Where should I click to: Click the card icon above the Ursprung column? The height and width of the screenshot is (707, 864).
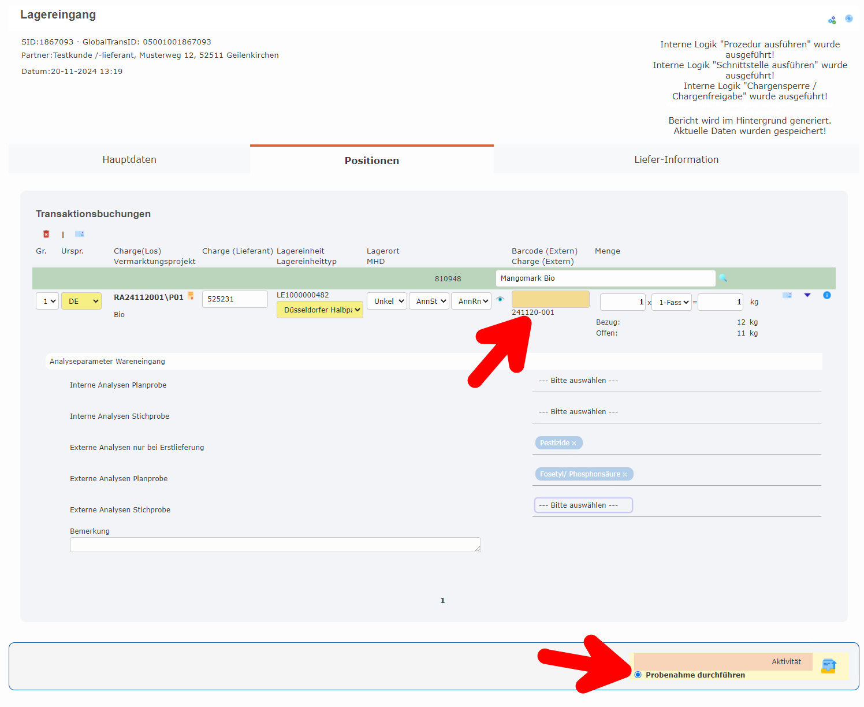click(80, 234)
